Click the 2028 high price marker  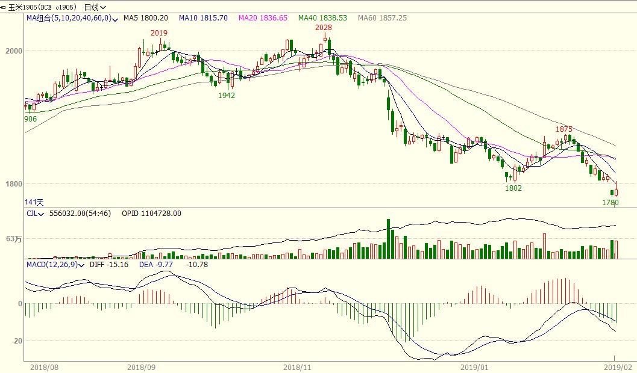point(324,28)
